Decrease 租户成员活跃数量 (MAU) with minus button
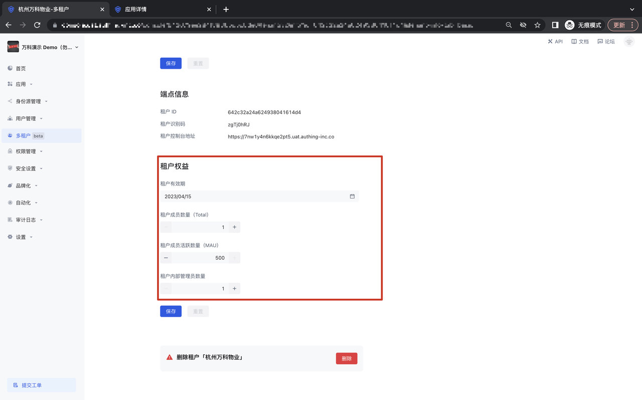This screenshot has width=642, height=400. tap(166, 258)
